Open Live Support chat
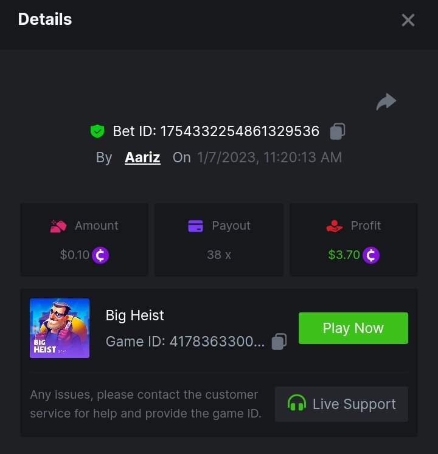 pyautogui.click(x=341, y=404)
